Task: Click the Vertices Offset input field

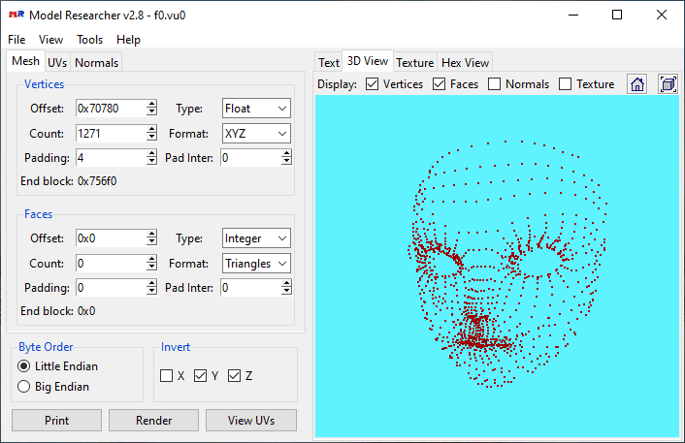Action: pyautogui.click(x=109, y=109)
